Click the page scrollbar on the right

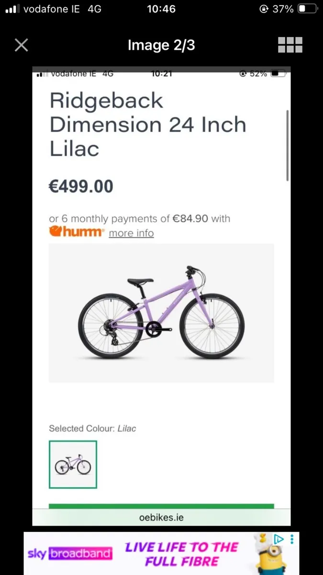[288, 145]
